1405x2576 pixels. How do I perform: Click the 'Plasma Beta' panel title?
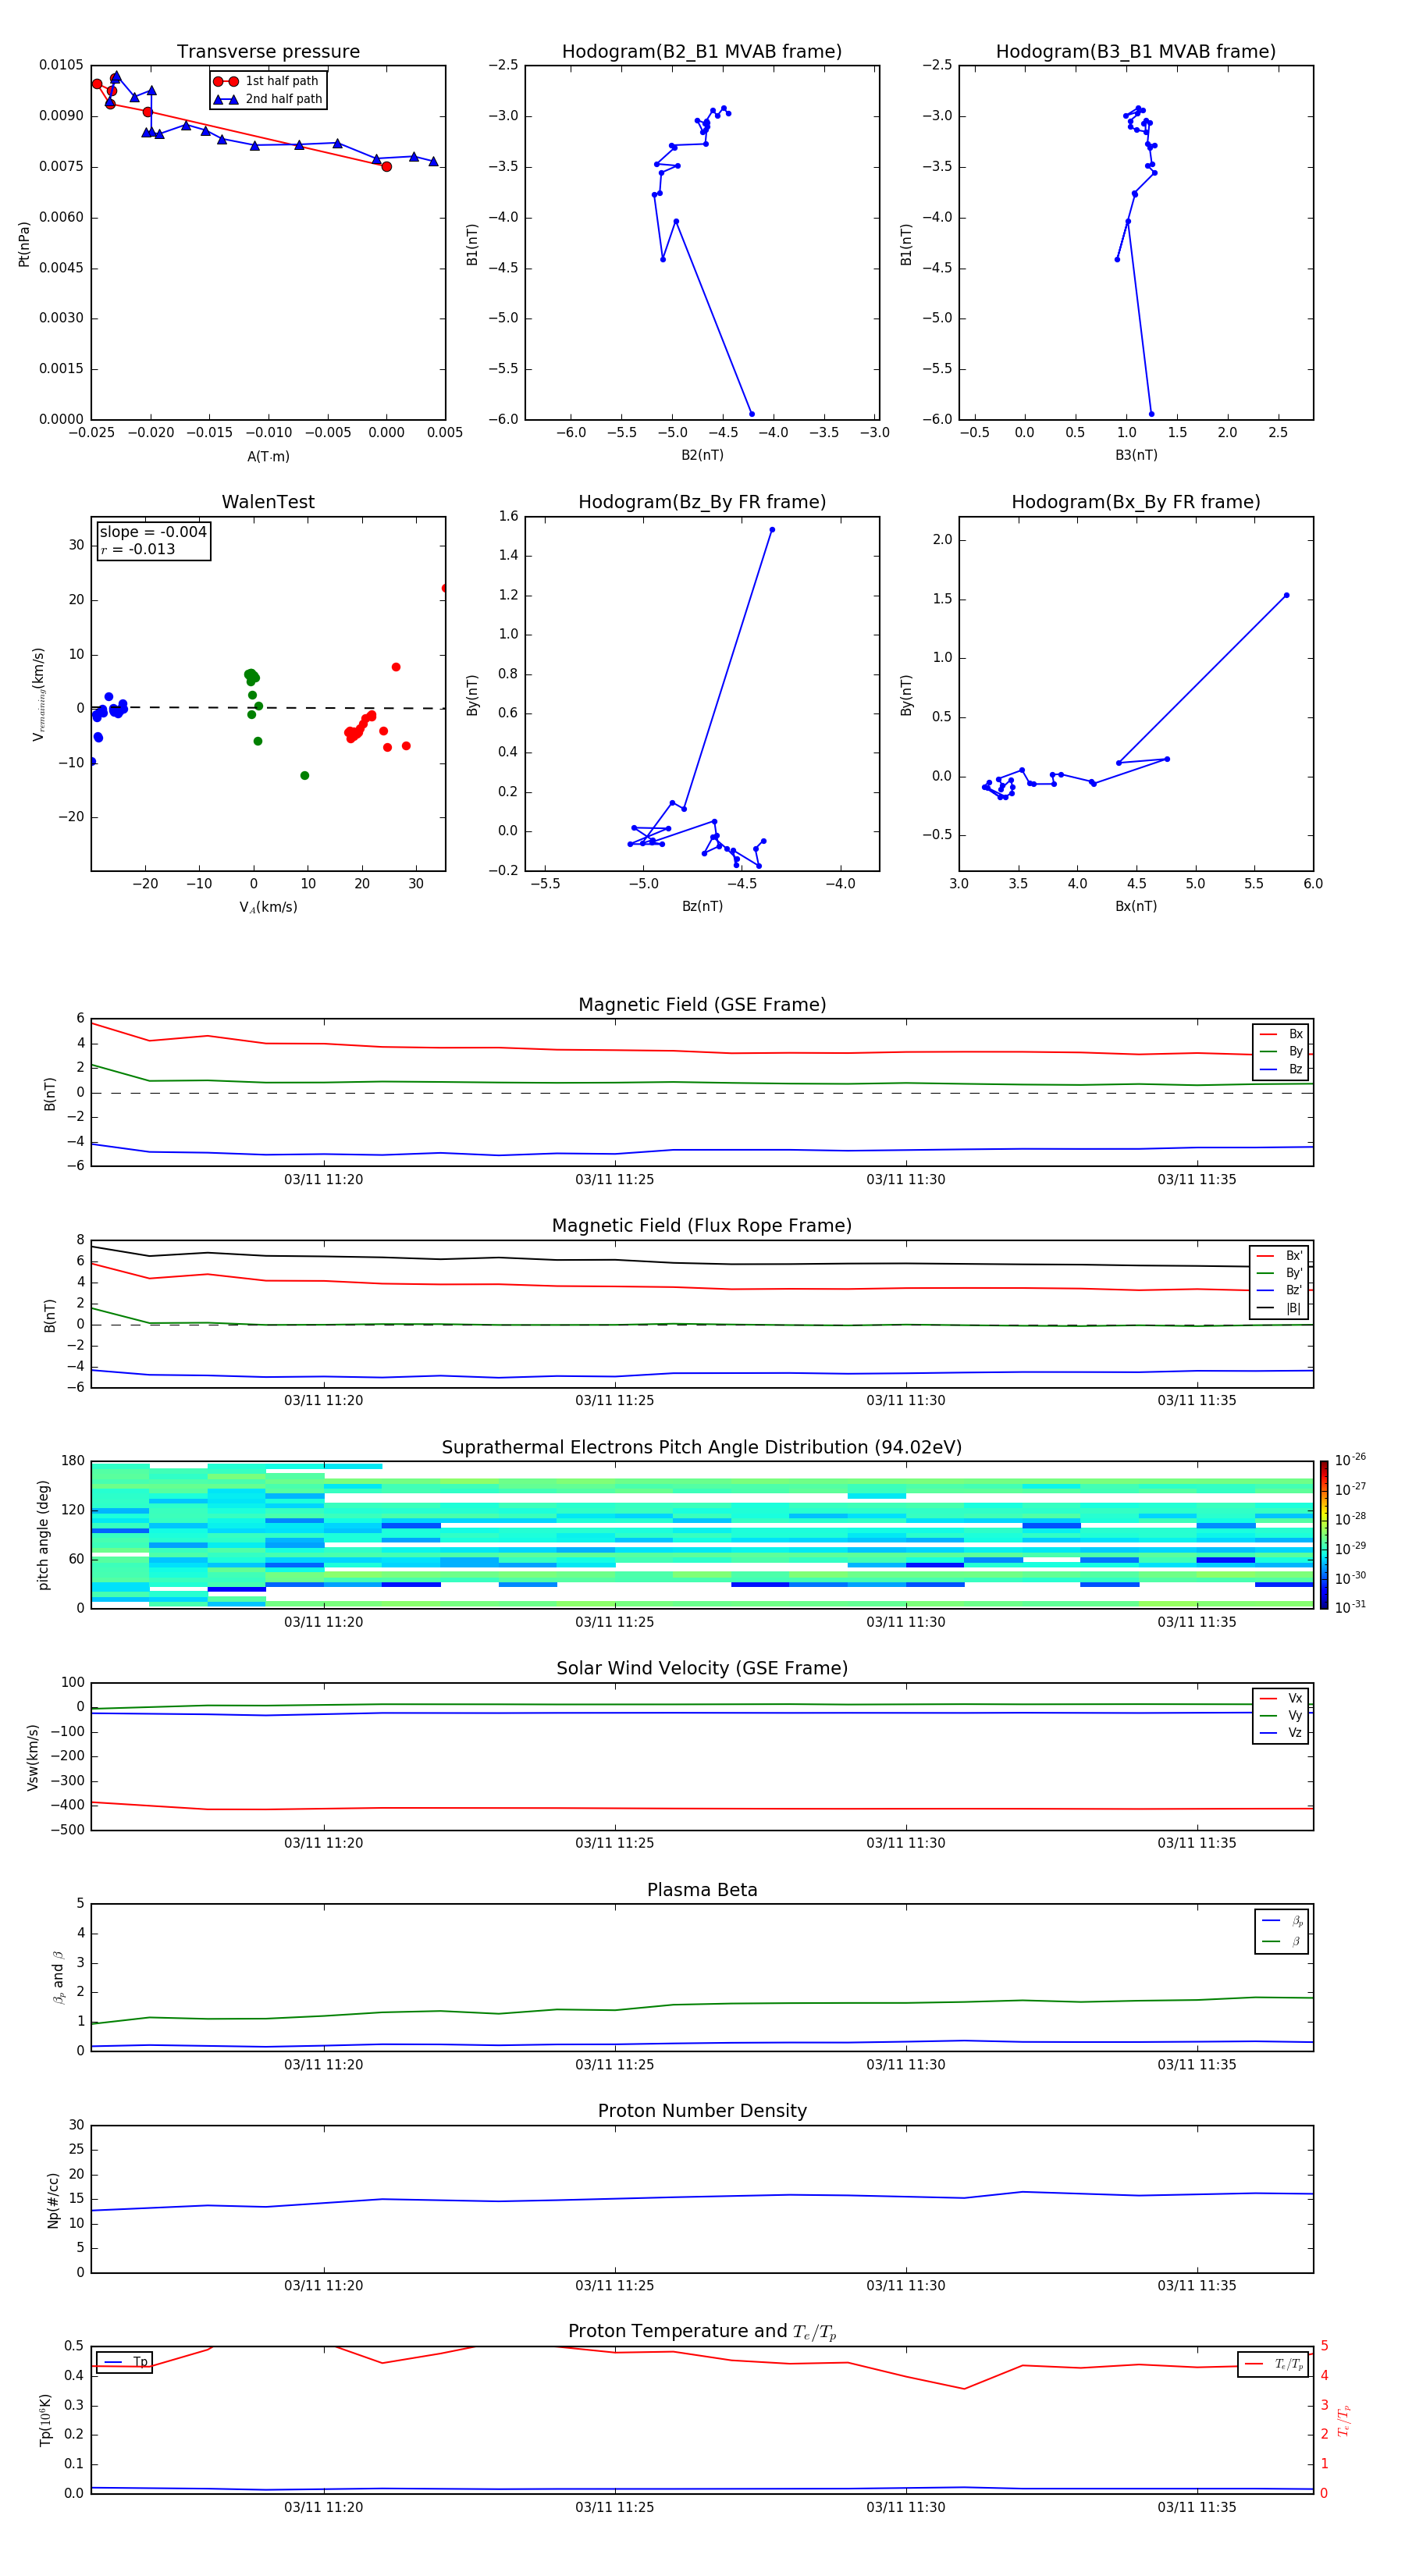[702, 1891]
